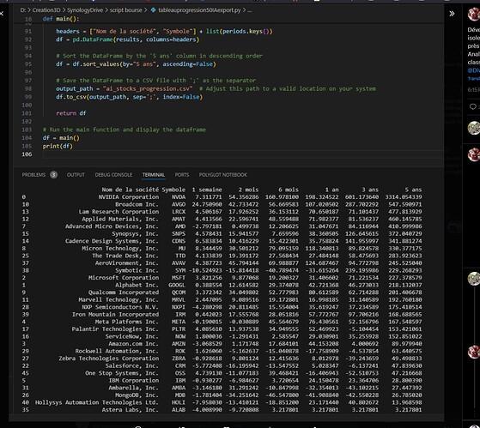This screenshot has height=428, width=480.
Task: Click the 'GOOGL' symbol in terminal output
Action: click(x=177, y=285)
